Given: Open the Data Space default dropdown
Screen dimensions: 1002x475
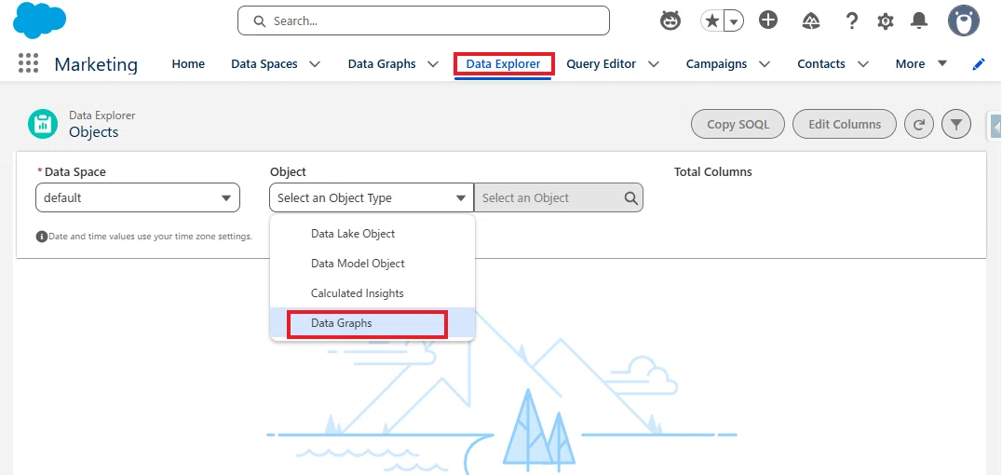Looking at the screenshot, I should 138,197.
